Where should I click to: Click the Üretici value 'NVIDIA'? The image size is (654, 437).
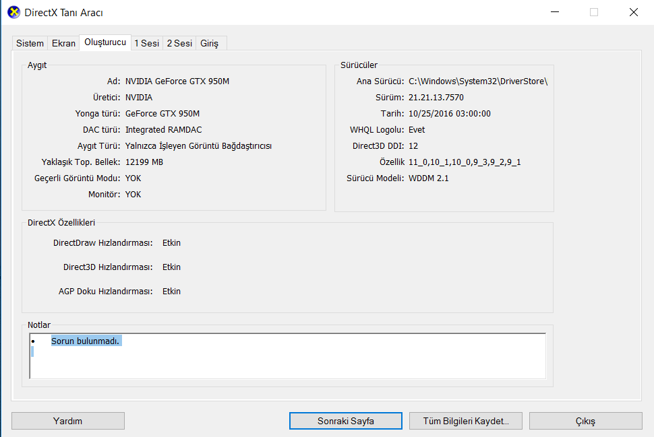coord(139,98)
